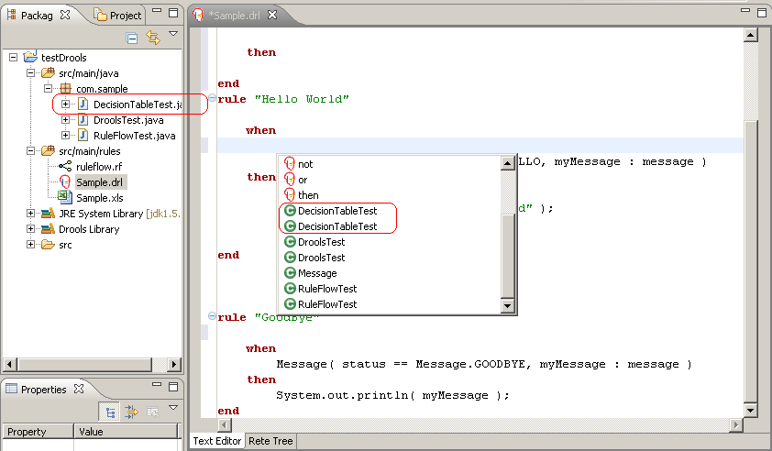Click testDrools project folder icon

[30, 56]
